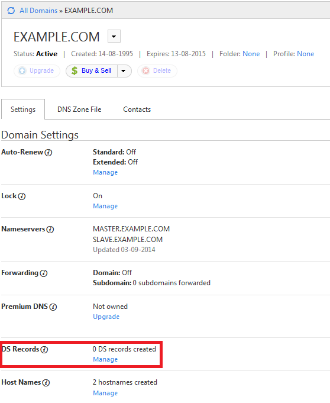The height and width of the screenshot is (403, 330).
Task: Click the Domain Settings heading
Action: coord(40,135)
